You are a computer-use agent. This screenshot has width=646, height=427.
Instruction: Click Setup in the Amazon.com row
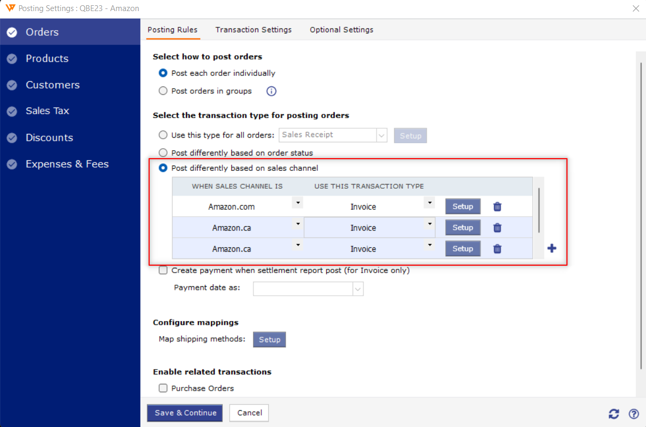tap(463, 207)
